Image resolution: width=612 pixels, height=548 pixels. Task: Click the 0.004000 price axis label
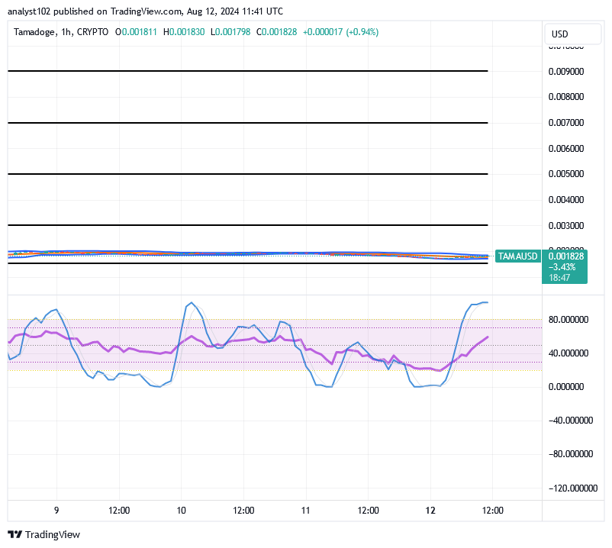click(x=566, y=199)
